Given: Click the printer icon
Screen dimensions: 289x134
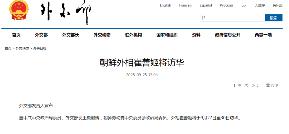Looking at the screenshot, I should coord(268,85).
